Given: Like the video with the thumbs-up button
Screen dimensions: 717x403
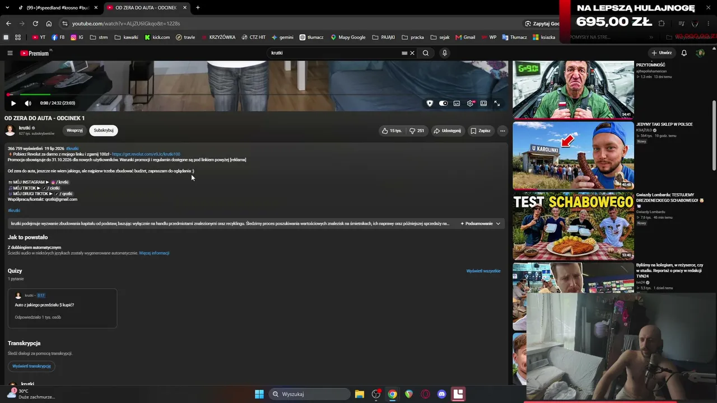Looking at the screenshot, I should click(392, 130).
